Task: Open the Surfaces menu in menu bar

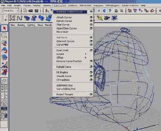Action: (x=73, y=5)
